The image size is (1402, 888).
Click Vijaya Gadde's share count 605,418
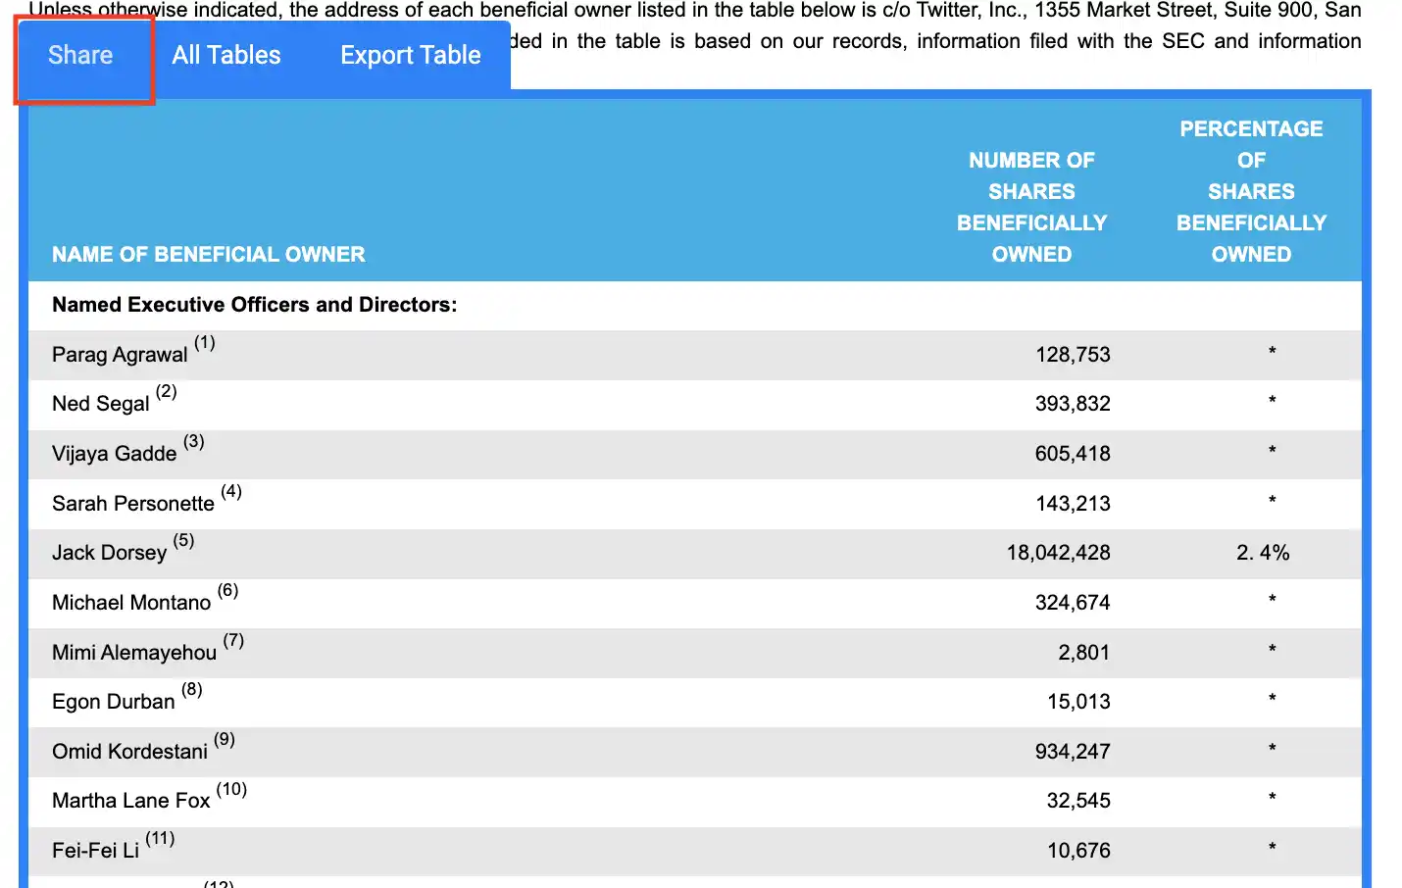(x=1073, y=454)
